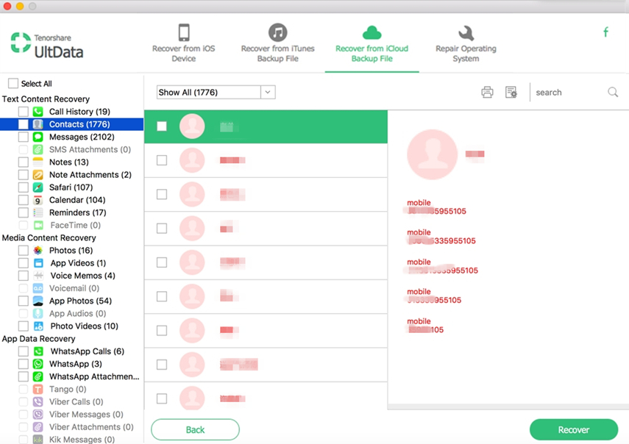629x444 pixels.
Task: Click the Photos flower icon
Action: [x=38, y=251]
